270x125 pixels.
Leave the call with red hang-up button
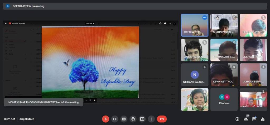[x=162, y=119]
